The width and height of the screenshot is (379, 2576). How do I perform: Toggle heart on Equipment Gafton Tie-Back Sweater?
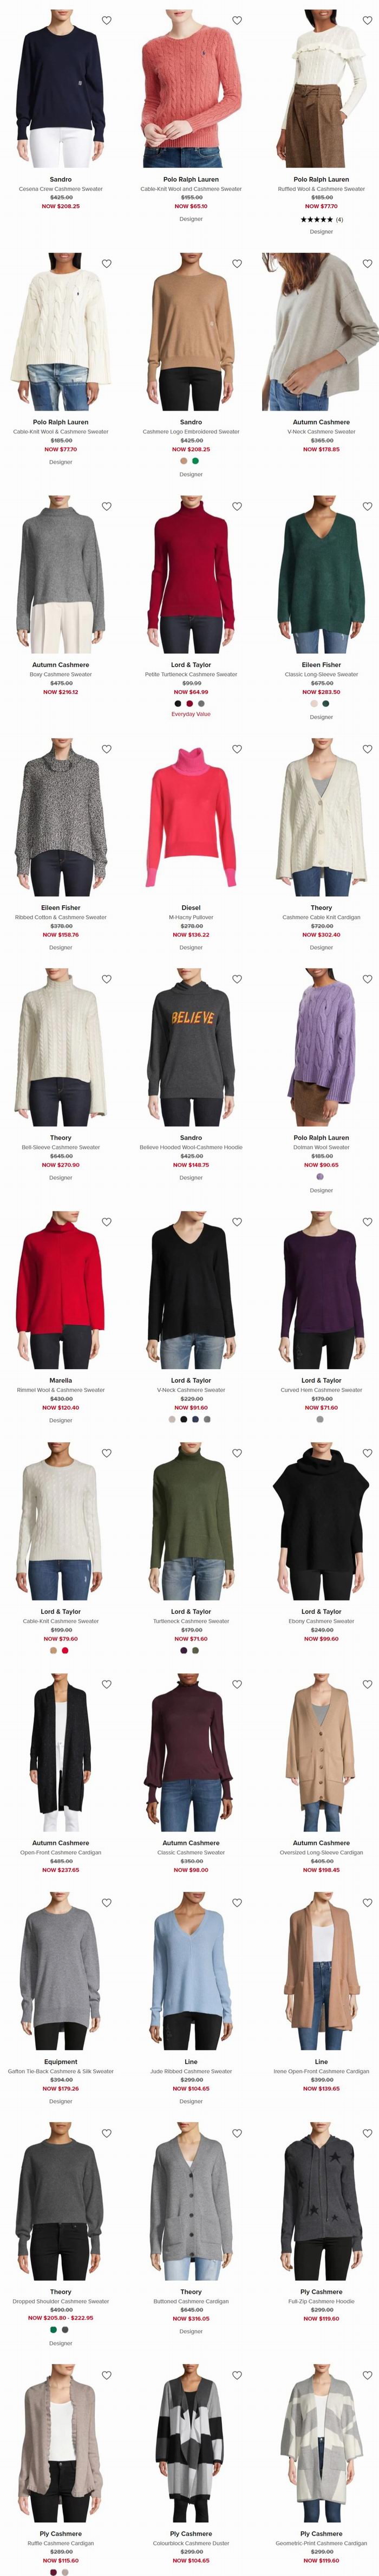coord(107,1903)
